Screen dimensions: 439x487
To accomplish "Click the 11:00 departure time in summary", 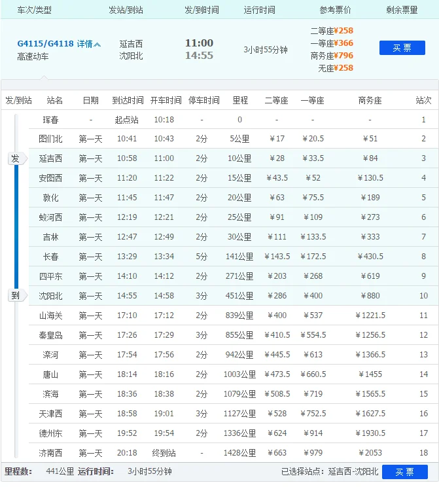I will click(199, 43).
